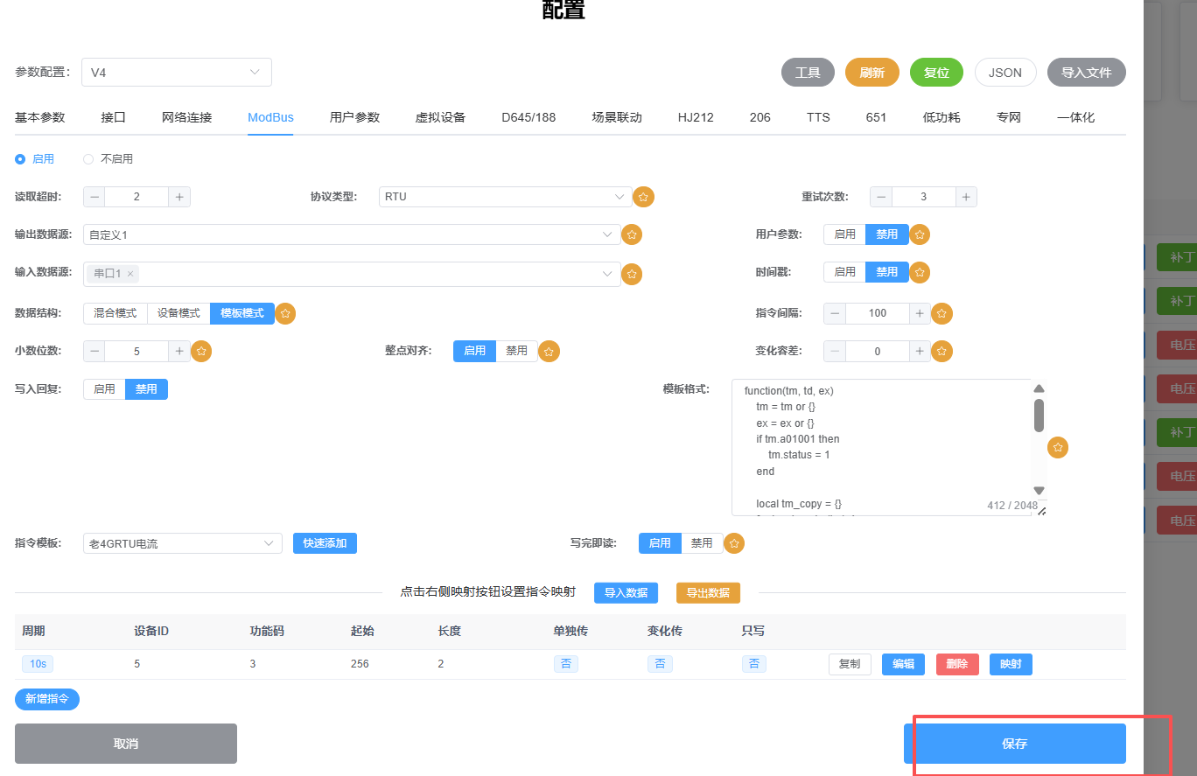Open the 参数配置 V4 dropdown
Viewport: 1197px width, 776px height.
click(x=176, y=73)
